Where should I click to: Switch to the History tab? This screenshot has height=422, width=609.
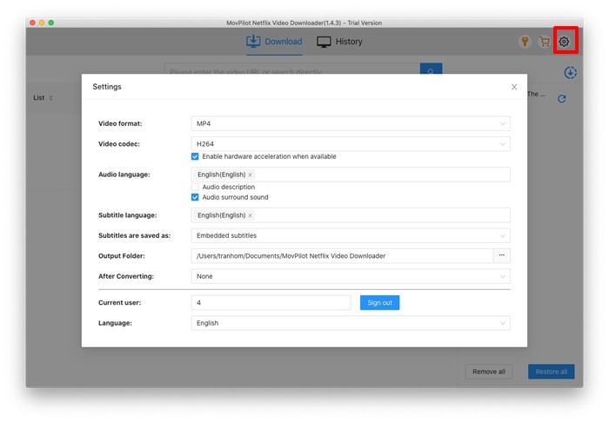coord(339,42)
